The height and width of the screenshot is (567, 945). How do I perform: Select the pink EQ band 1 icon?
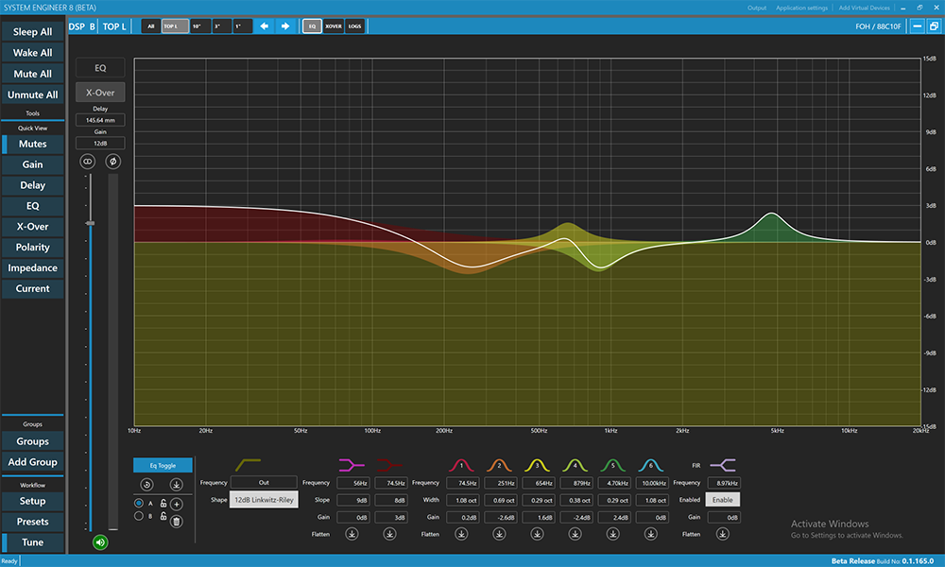pos(460,464)
